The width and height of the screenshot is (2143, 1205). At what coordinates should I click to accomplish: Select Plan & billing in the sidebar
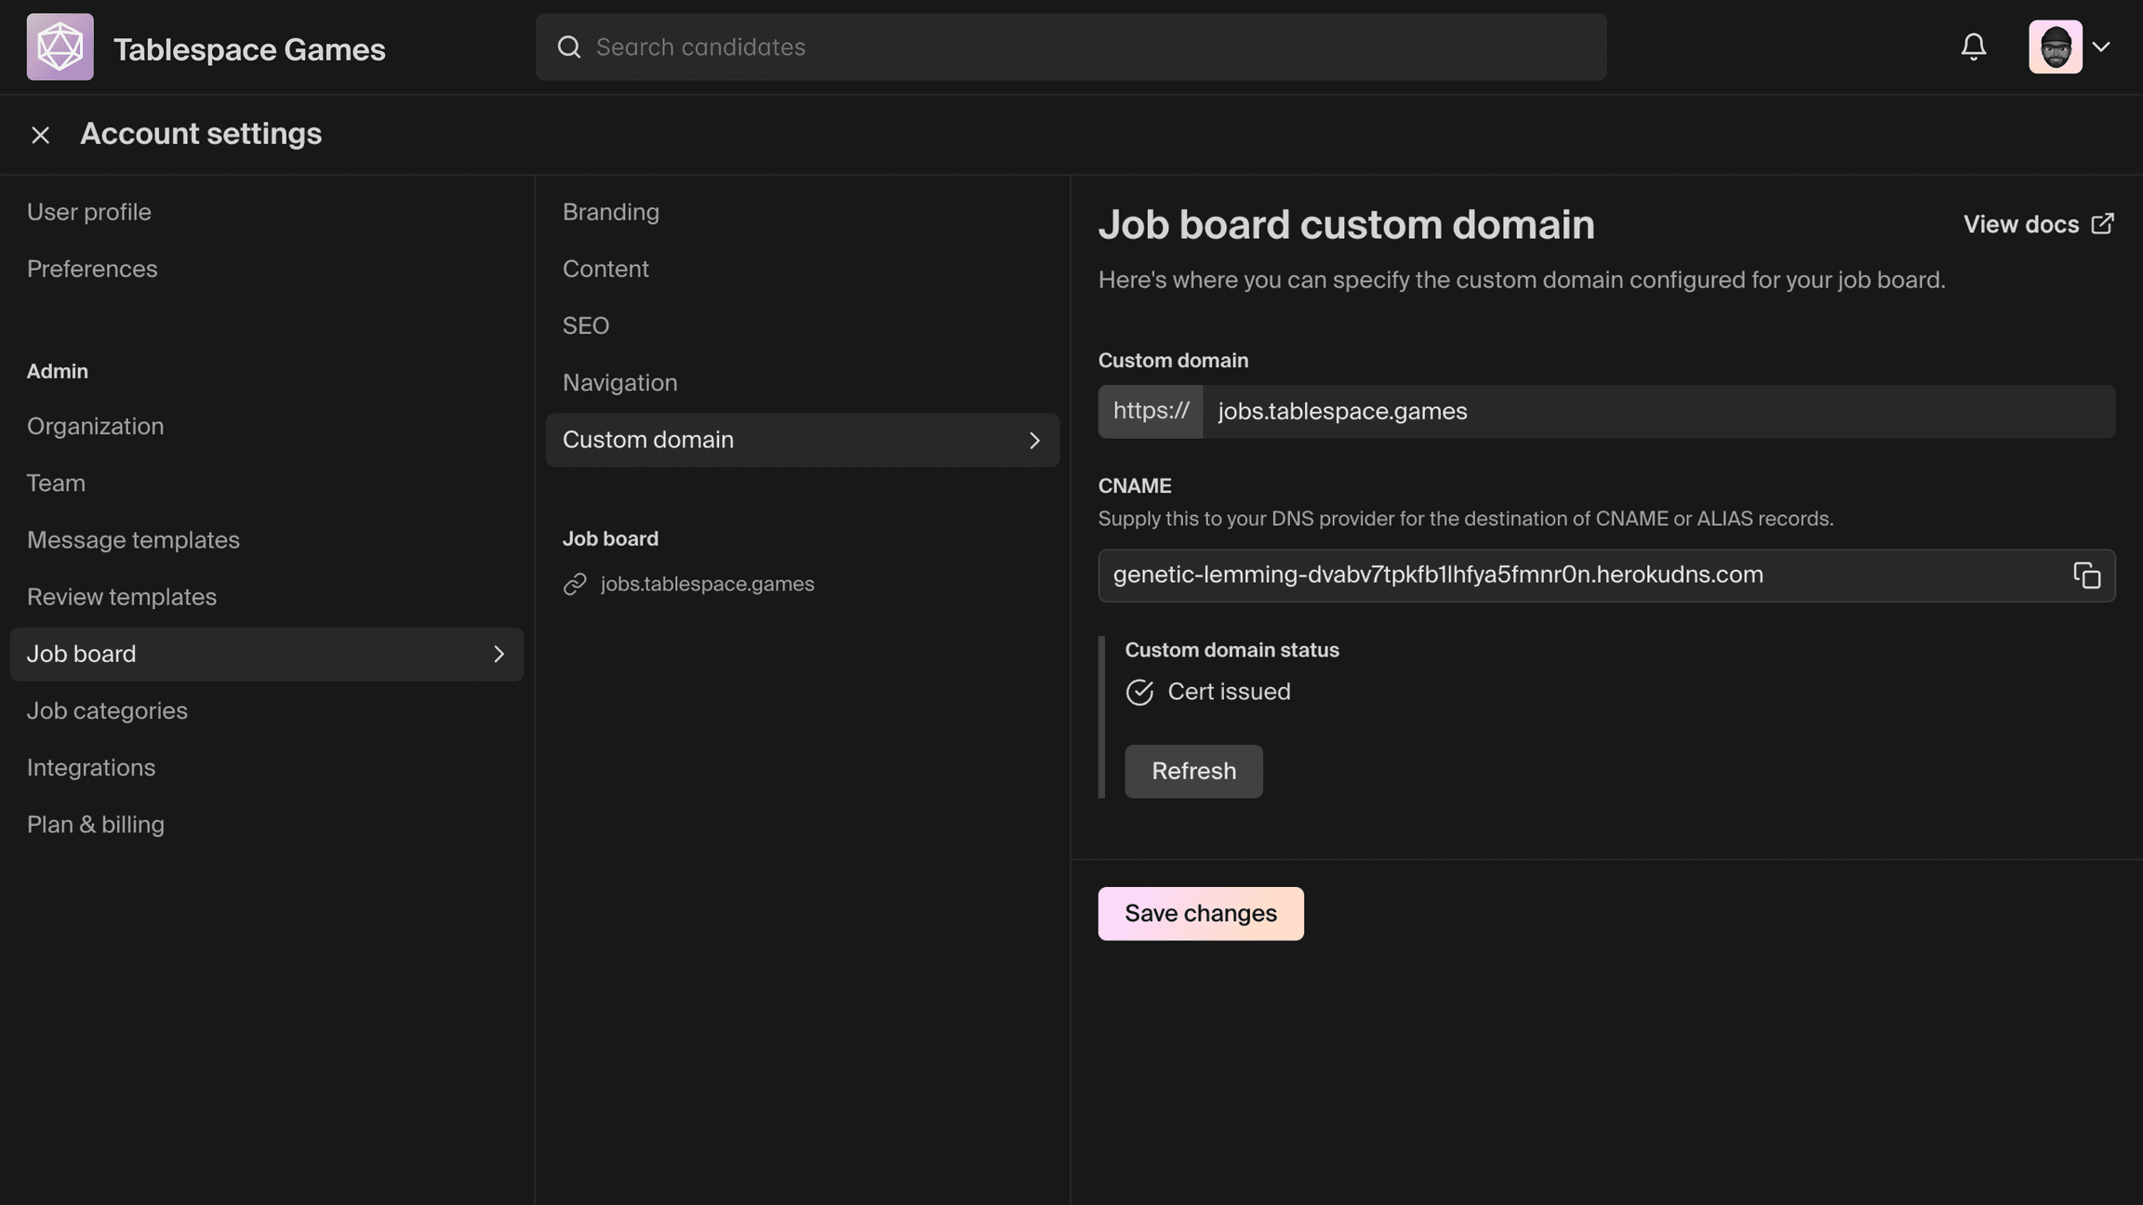click(96, 824)
